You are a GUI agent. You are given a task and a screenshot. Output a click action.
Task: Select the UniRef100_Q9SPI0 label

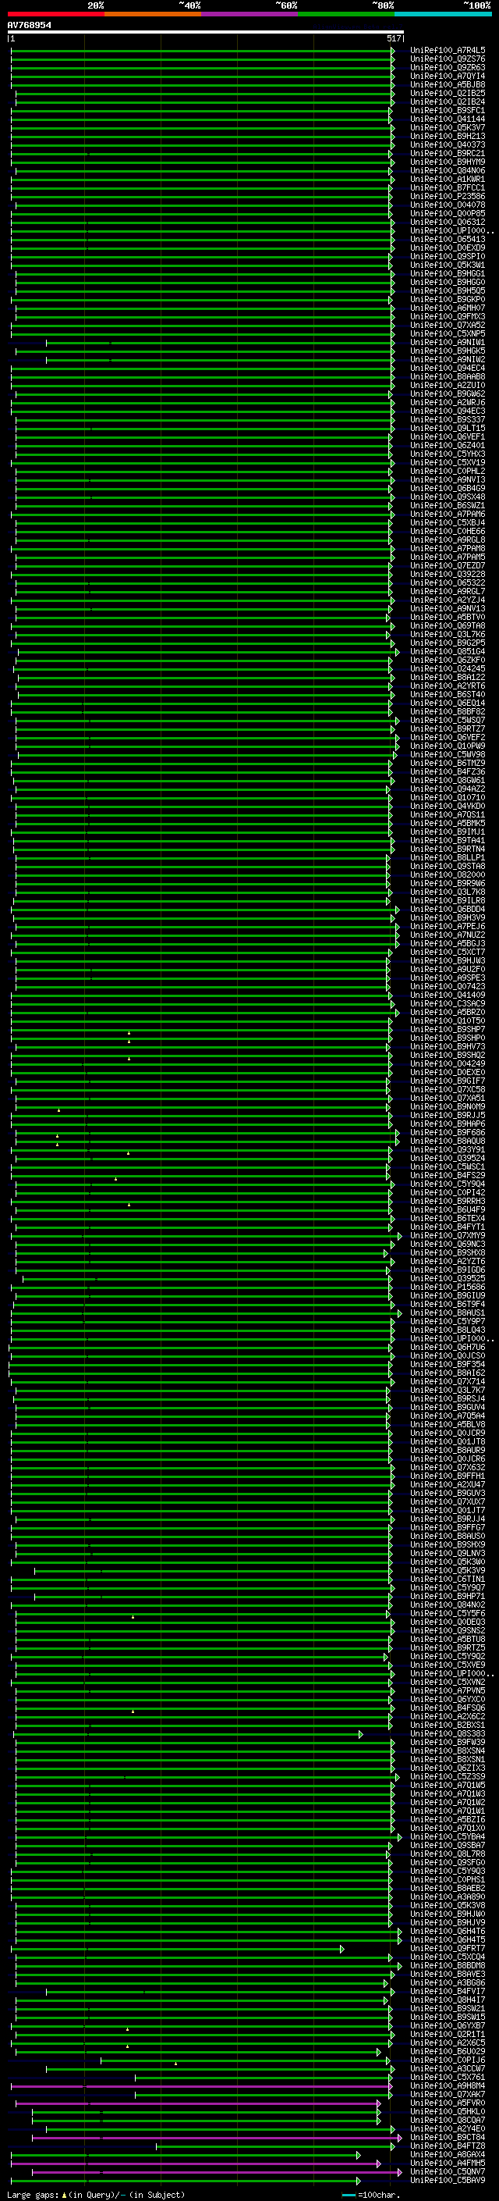tap(448, 256)
